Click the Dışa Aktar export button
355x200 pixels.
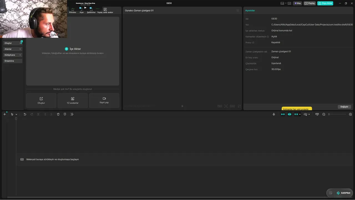click(x=325, y=3)
